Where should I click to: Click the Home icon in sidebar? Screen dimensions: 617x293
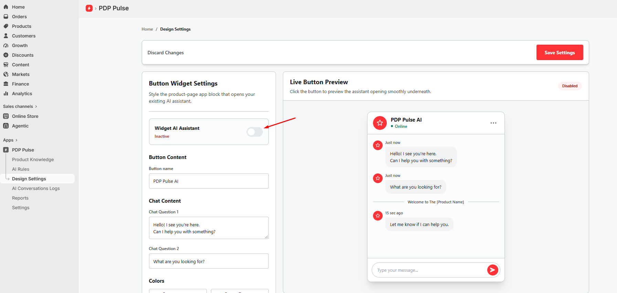coord(6,7)
